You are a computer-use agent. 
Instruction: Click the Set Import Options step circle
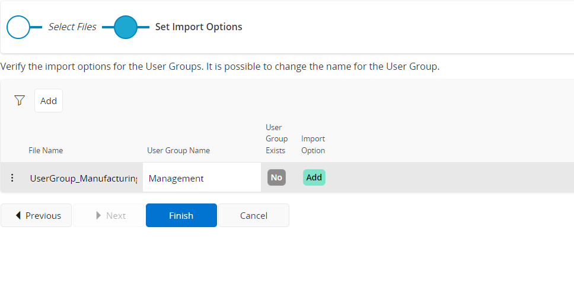(125, 27)
